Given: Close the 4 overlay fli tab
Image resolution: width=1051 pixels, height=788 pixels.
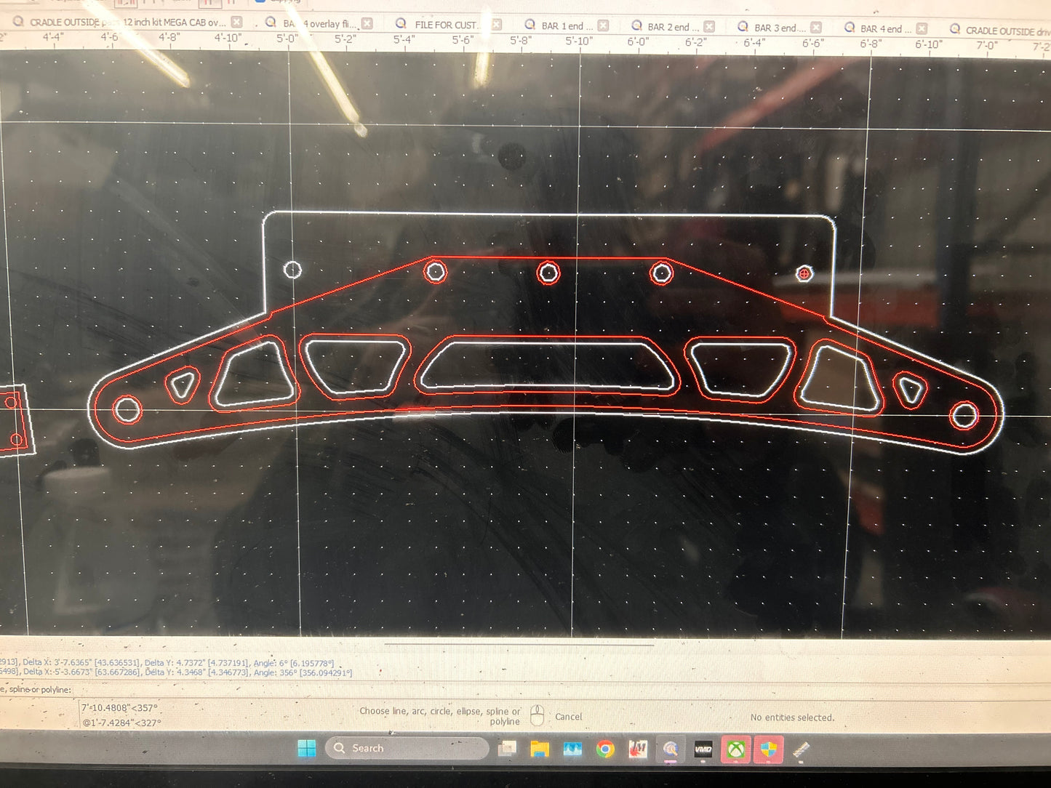Looking at the screenshot, I should (x=367, y=23).
